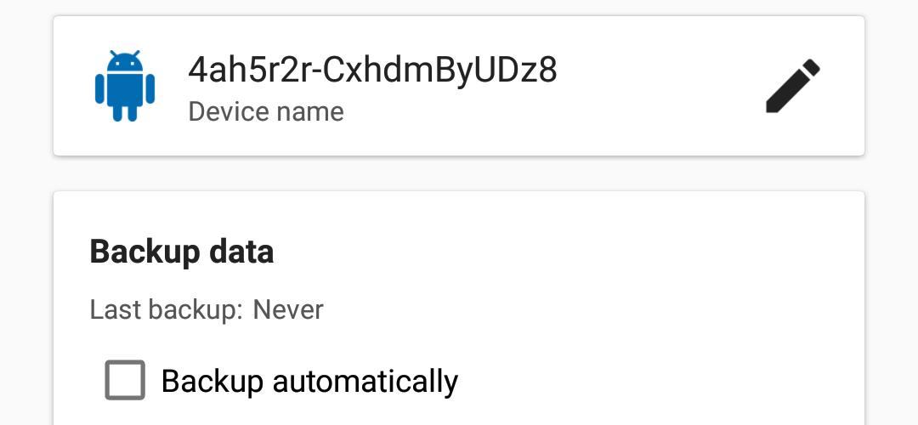Click the Backup data heading
The height and width of the screenshot is (425, 918).
[182, 252]
